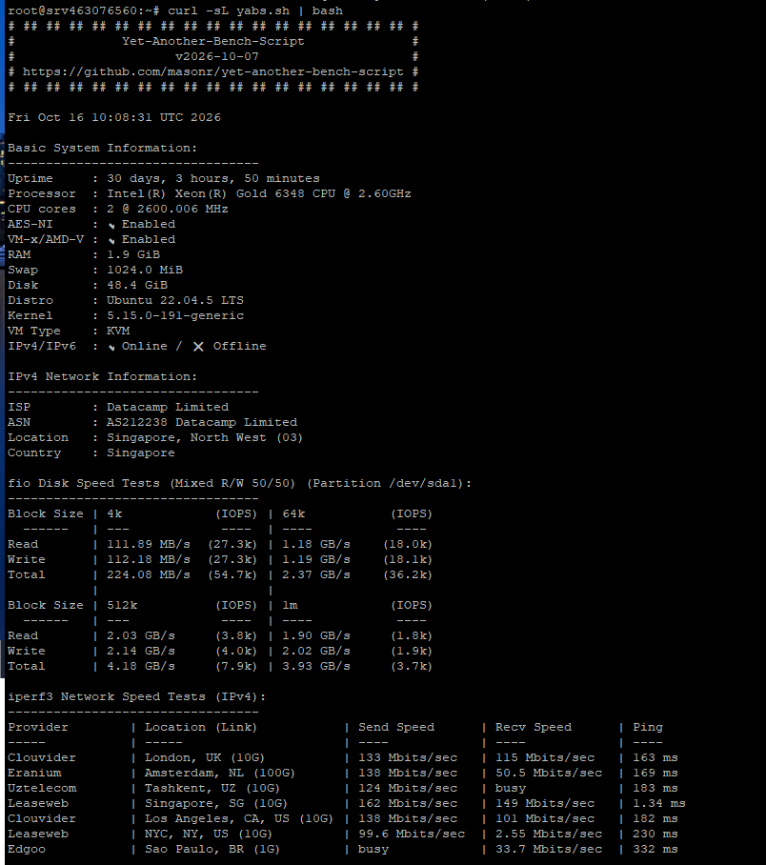The image size is (766, 865).
Task: Click the 'IPv4 Network Information:' heading
Action: [102, 376]
